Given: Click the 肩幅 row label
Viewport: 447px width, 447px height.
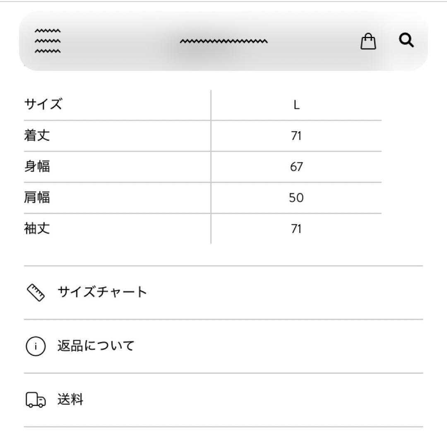Looking at the screenshot, I should tap(37, 198).
